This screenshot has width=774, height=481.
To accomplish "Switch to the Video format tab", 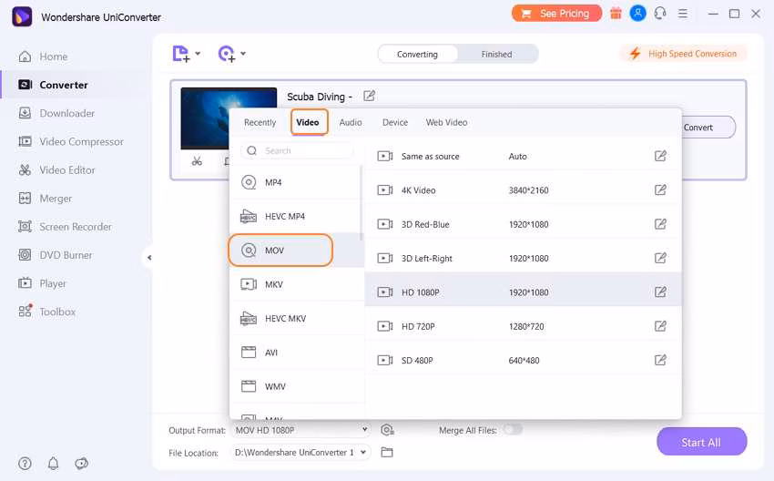I will pyautogui.click(x=308, y=122).
